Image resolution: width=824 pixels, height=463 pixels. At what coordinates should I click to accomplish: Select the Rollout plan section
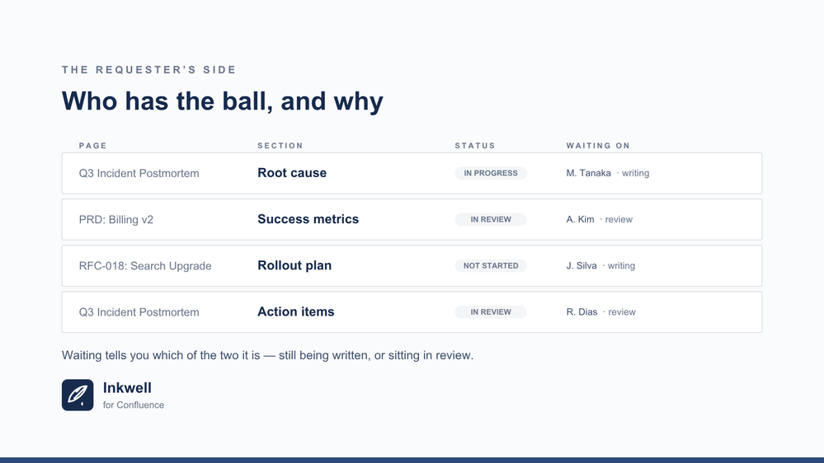point(294,265)
